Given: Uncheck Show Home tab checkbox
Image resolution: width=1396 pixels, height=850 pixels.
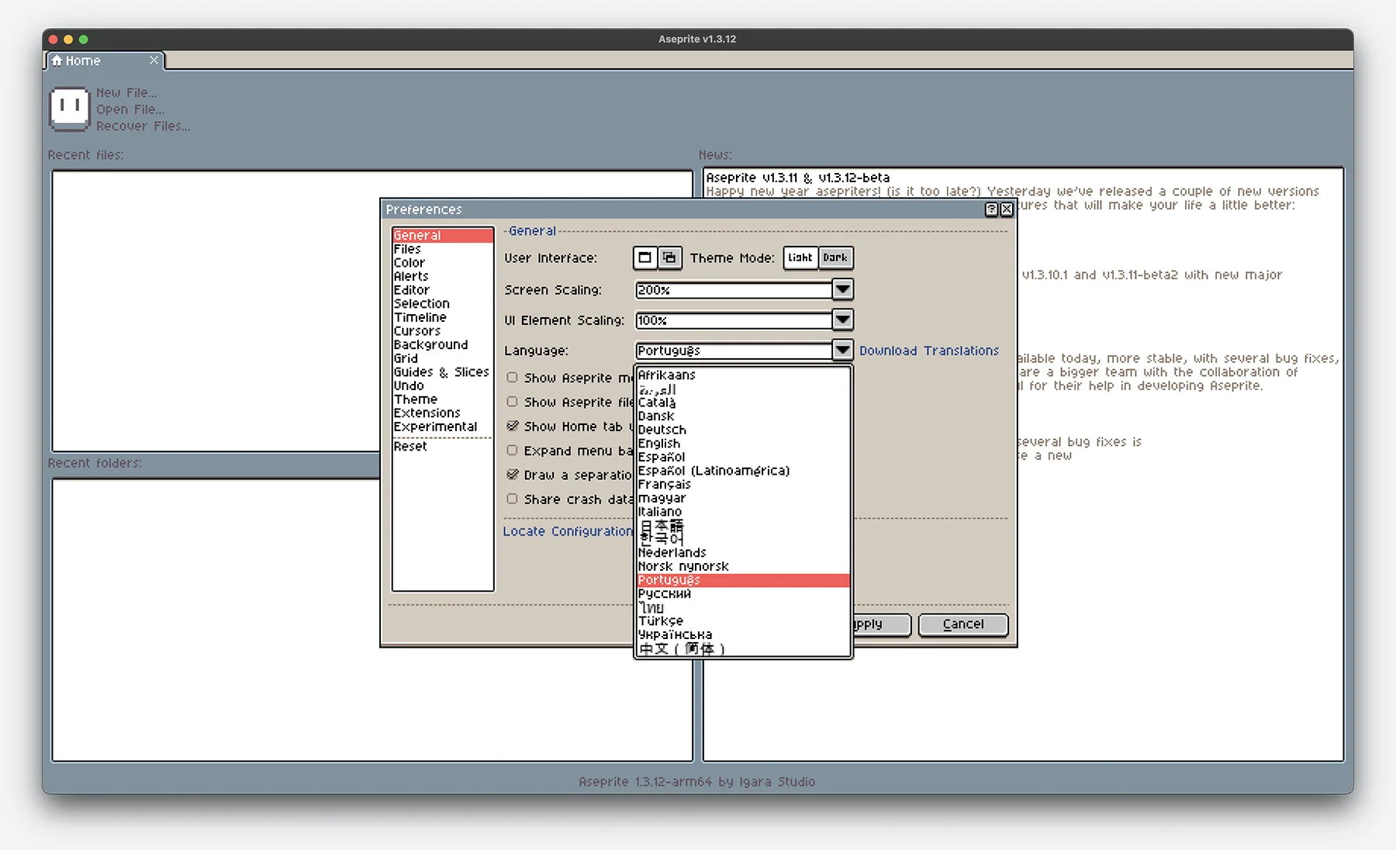Looking at the screenshot, I should (x=512, y=426).
